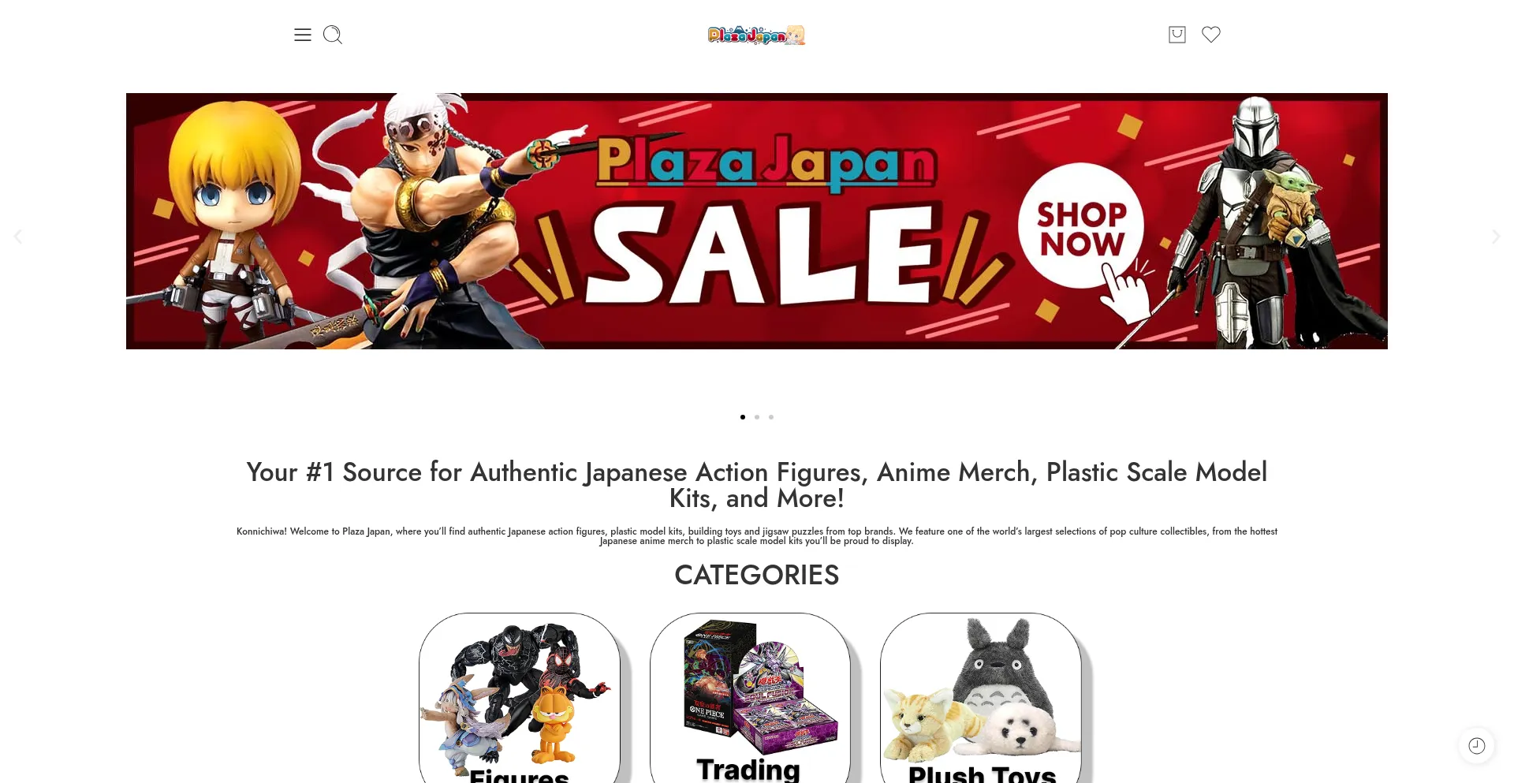Viewport: 1514px width, 783px height.
Task: Open the shopping cart icon
Action: (1177, 35)
